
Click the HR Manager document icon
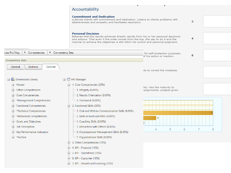[69, 79]
